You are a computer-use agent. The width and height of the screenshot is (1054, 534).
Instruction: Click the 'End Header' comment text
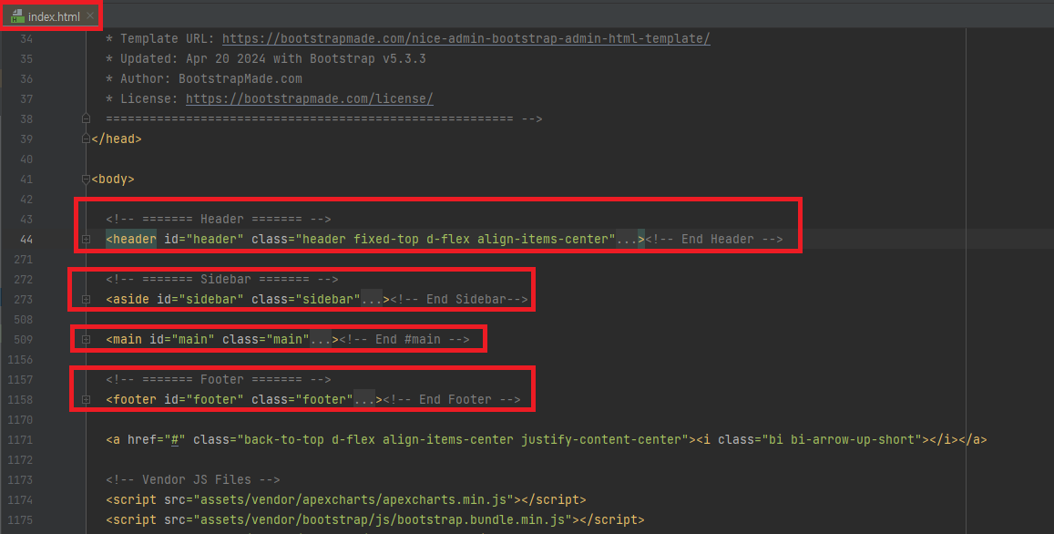pyautogui.click(x=714, y=239)
